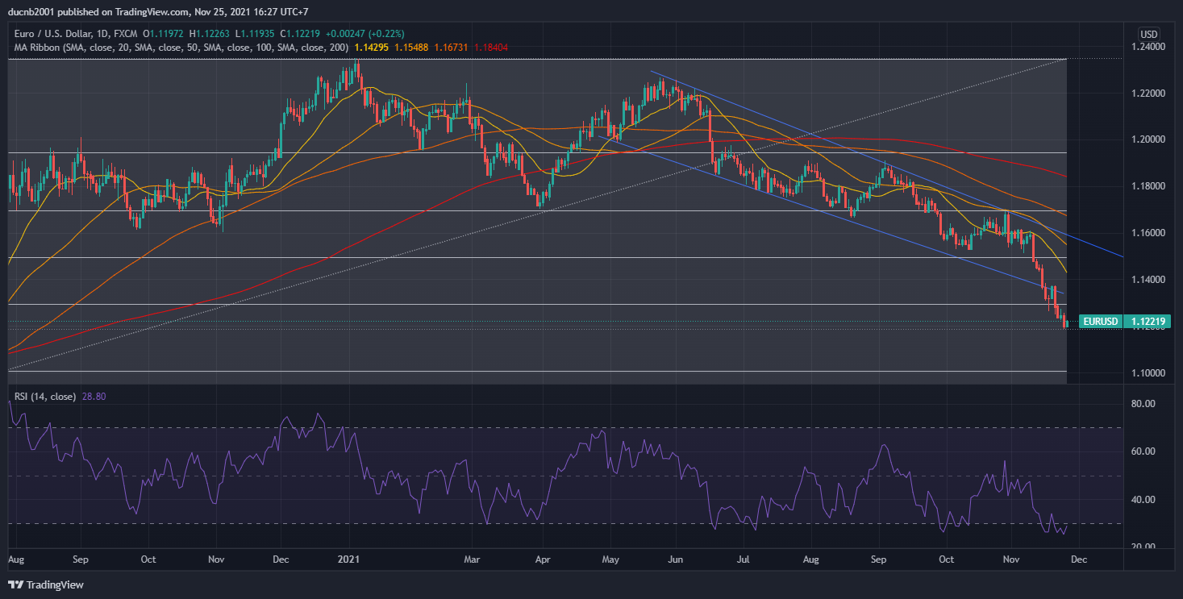The image size is (1183, 599).
Task: Click the 1.18000 price axis label
Action: click(x=1149, y=186)
